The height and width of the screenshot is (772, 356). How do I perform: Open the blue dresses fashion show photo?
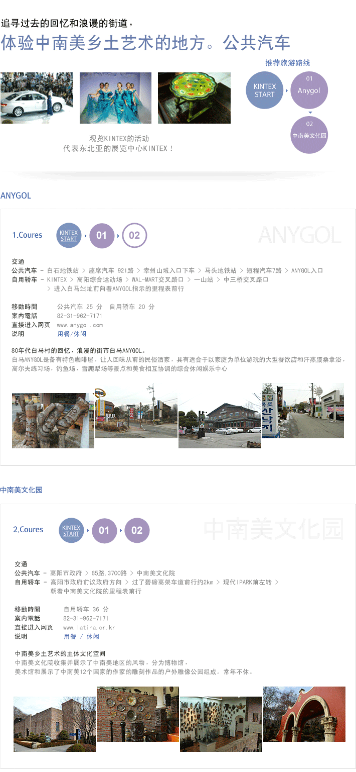point(115,98)
